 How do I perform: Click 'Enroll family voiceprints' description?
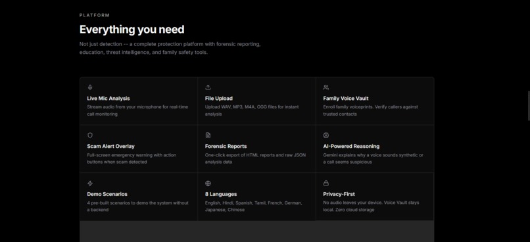coord(370,110)
